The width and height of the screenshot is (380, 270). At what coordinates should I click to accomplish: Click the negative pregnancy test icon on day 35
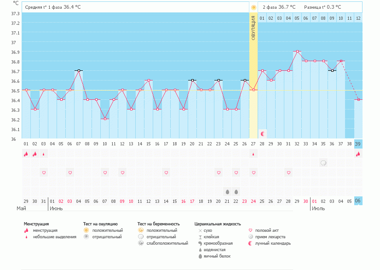(323, 163)
